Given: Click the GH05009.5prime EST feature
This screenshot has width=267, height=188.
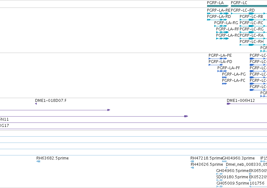Looking at the screenshot, I should pos(220,186).
